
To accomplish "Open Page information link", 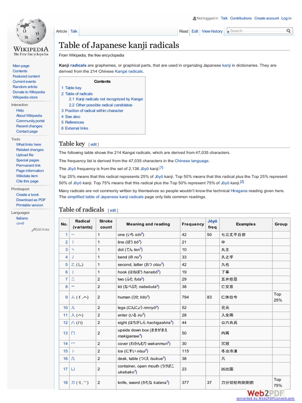I will pyautogui.click(x=30, y=171).
